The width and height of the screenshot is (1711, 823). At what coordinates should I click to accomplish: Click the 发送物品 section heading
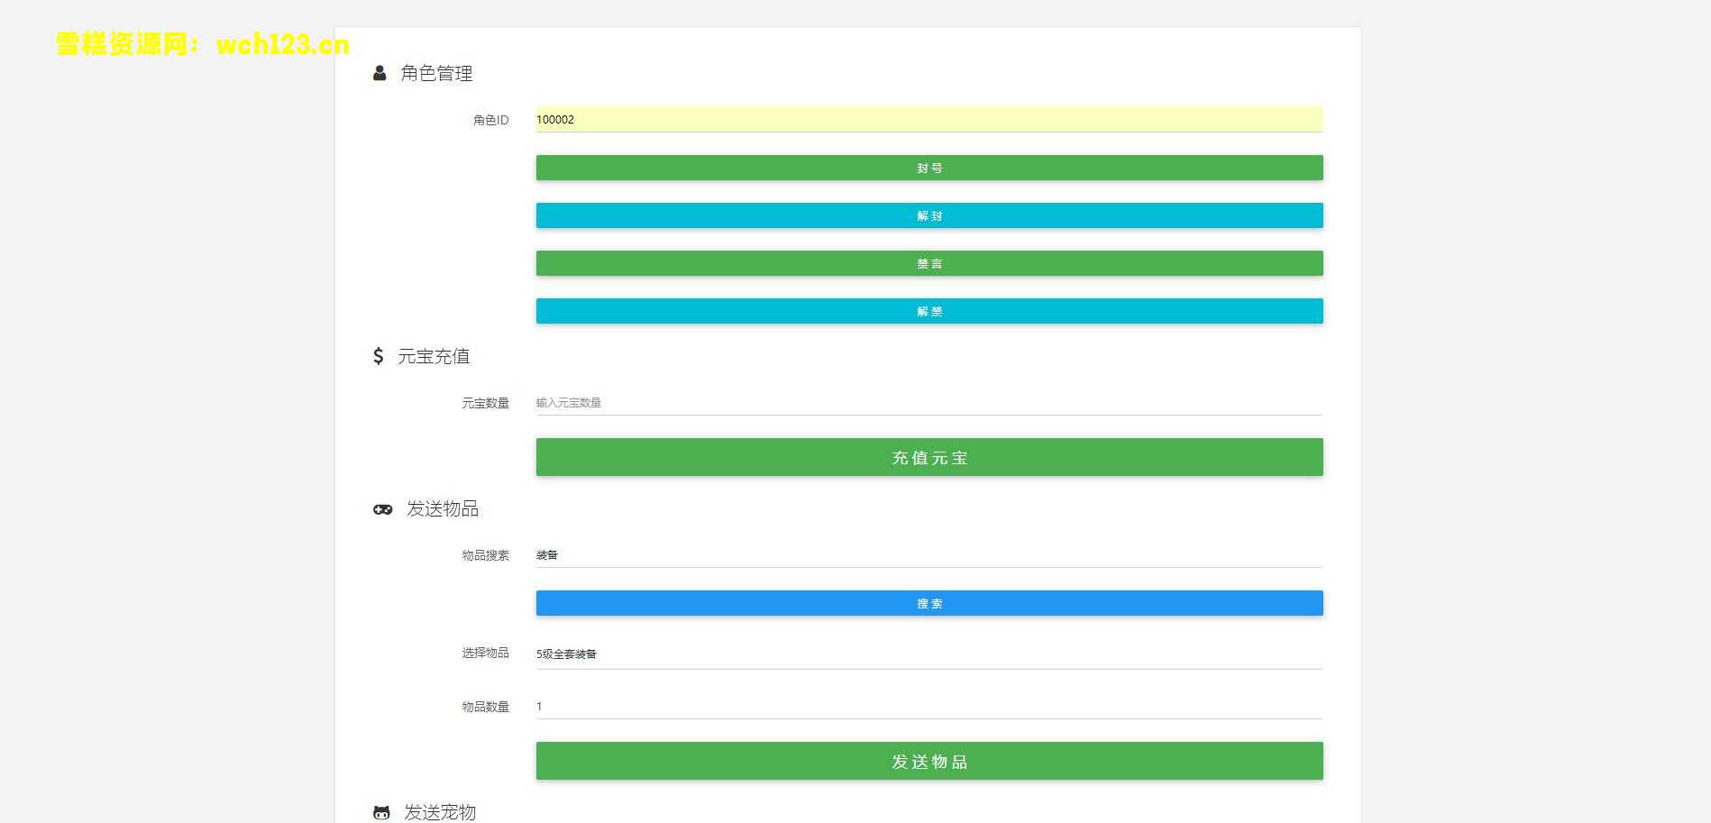click(x=443, y=509)
